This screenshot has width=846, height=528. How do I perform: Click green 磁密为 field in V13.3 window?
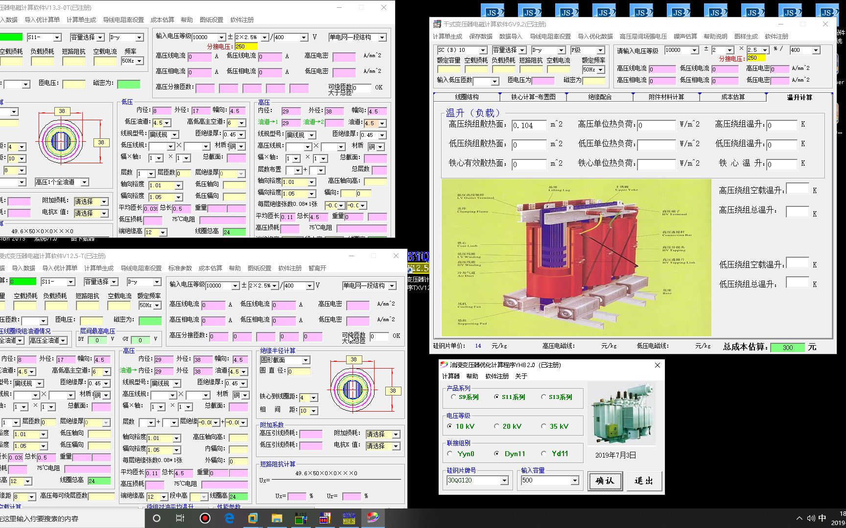coord(129,84)
